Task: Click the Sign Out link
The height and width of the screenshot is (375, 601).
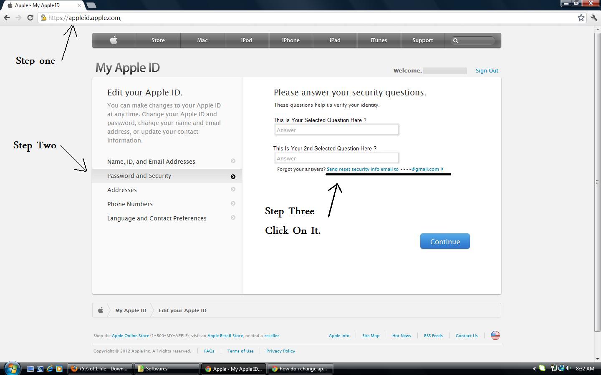Action: coord(487,71)
